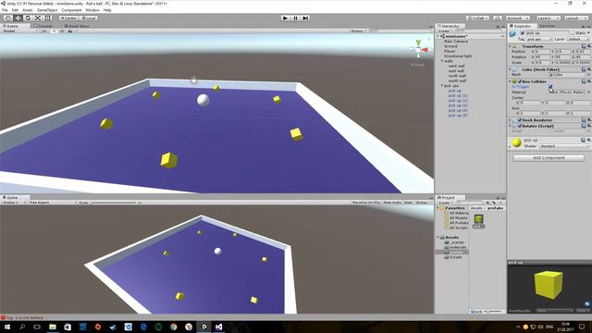Open the Rotator script gear settings
This screenshot has width=592, height=333.
point(588,126)
